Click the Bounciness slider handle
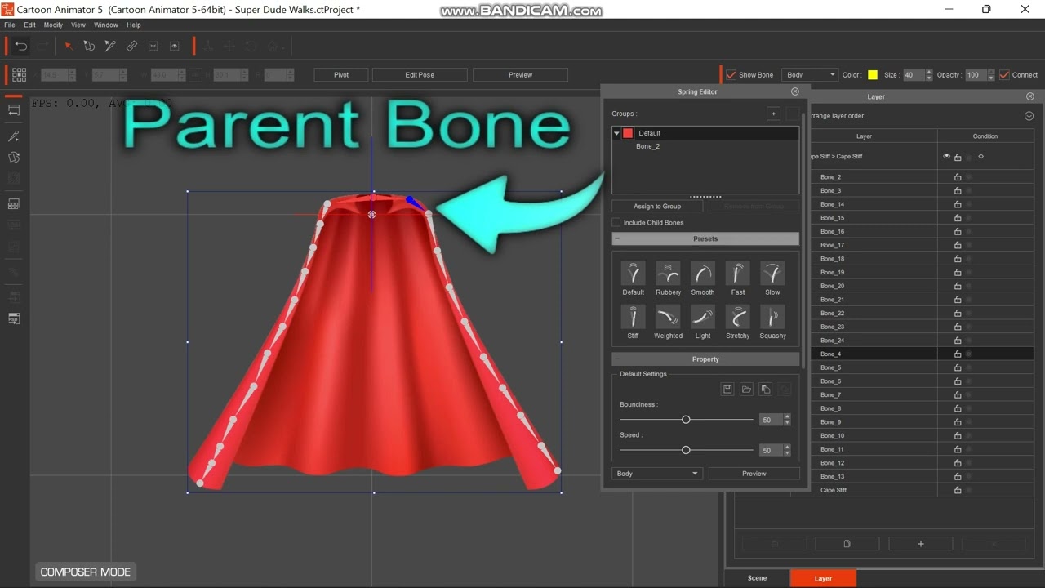Screen dimensions: 1045x588 686,420
